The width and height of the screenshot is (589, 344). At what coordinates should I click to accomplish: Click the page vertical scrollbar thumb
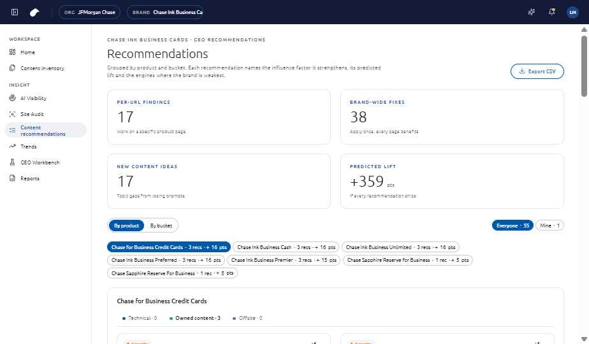(584, 66)
